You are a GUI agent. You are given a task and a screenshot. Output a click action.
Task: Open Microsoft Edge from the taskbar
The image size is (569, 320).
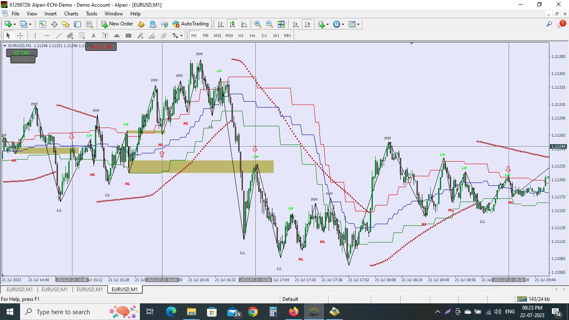(171, 312)
